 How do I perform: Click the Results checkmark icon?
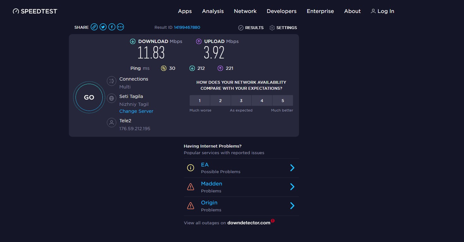coord(241,28)
